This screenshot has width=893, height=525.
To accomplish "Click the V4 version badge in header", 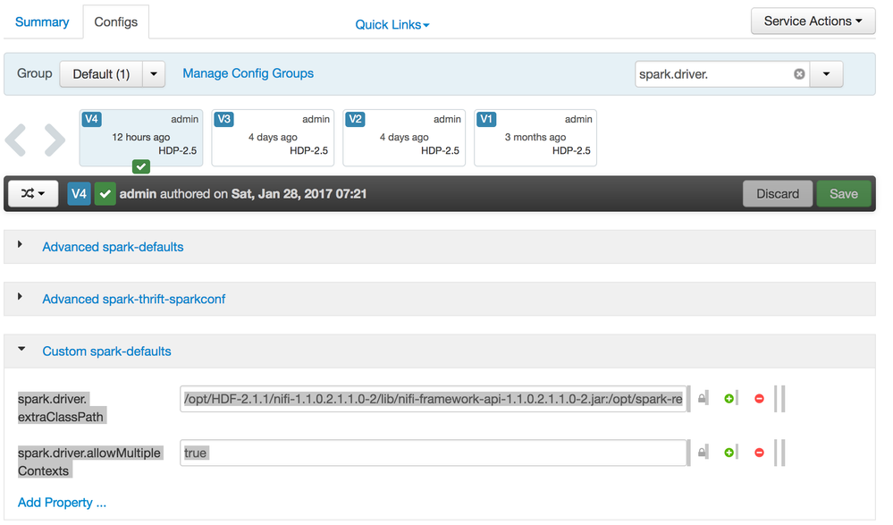I will (x=79, y=193).
